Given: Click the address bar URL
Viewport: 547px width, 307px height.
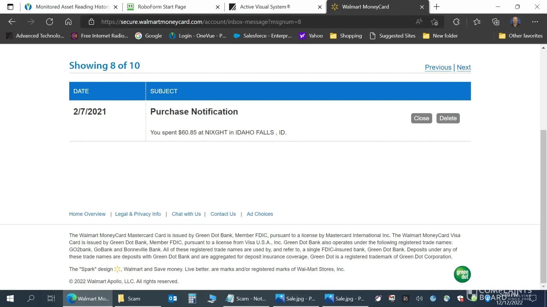Looking at the screenshot, I should [201, 22].
